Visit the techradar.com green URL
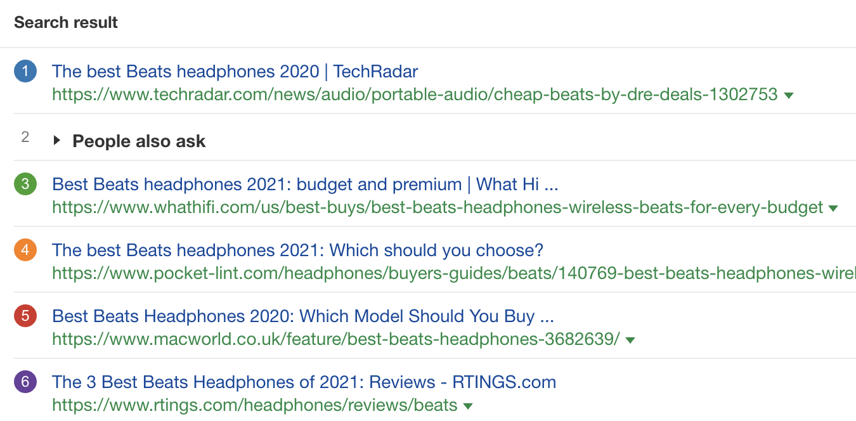The image size is (856, 421). pyautogui.click(x=415, y=95)
